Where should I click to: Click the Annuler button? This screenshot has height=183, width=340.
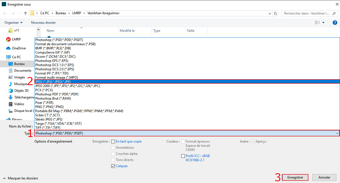pos(324,177)
